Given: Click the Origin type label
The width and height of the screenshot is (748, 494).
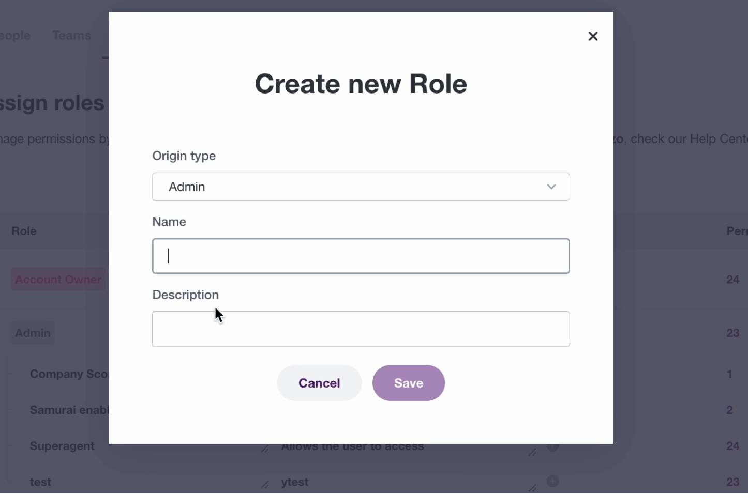Looking at the screenshot, I should 184,156.
